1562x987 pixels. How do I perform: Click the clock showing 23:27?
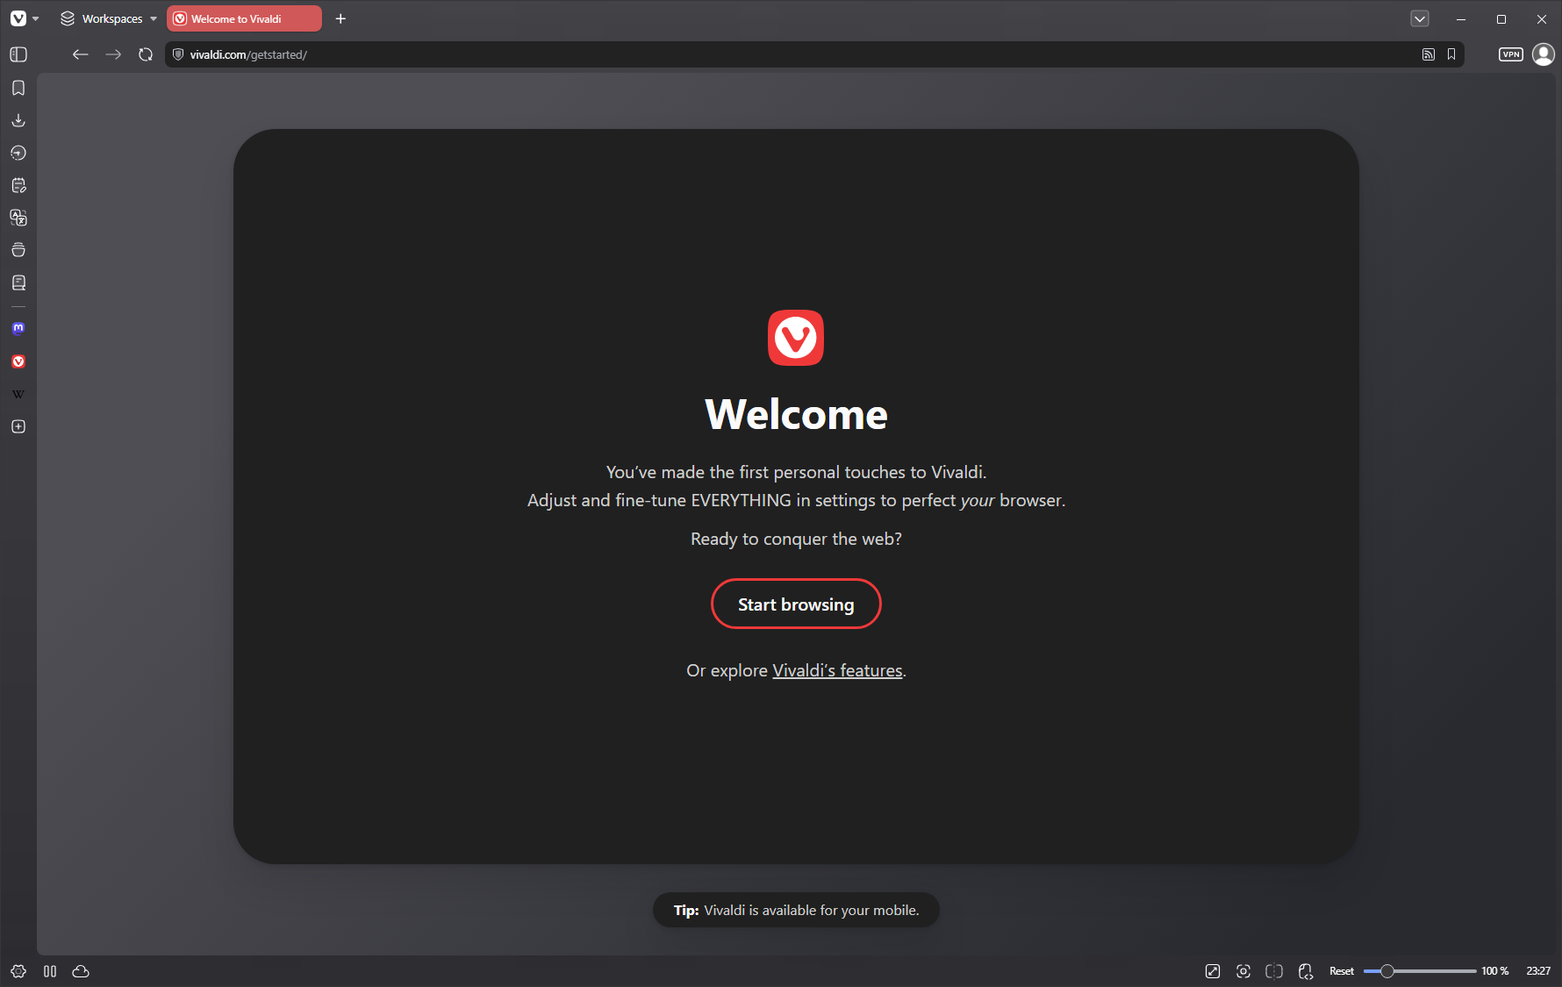coord(1538,971)
